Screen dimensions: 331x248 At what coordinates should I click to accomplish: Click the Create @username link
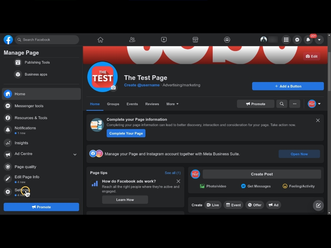142,85
